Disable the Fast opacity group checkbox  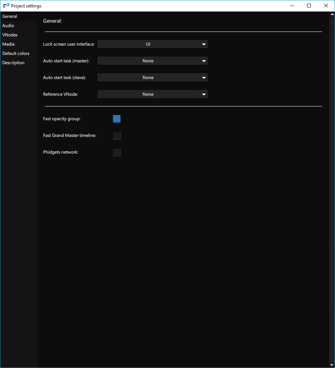117,119
